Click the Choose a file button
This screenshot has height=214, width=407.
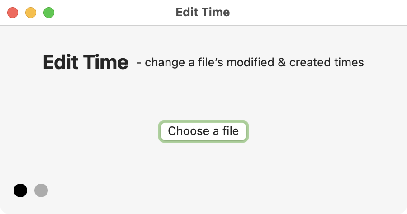[x=203, y=131]
